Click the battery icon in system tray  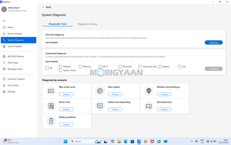click(x=215, y=141)
